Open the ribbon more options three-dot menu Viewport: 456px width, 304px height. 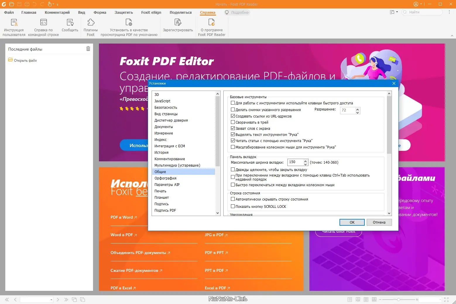[449, 12]
